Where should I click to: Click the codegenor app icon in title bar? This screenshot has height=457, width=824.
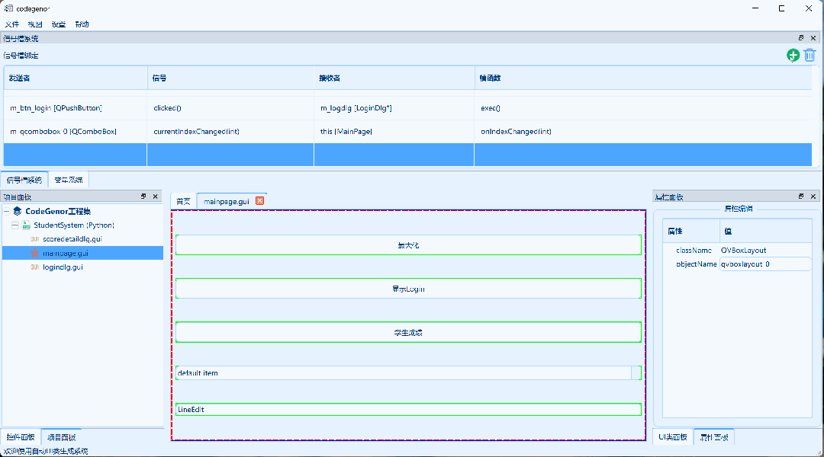[x=8, y=8]
